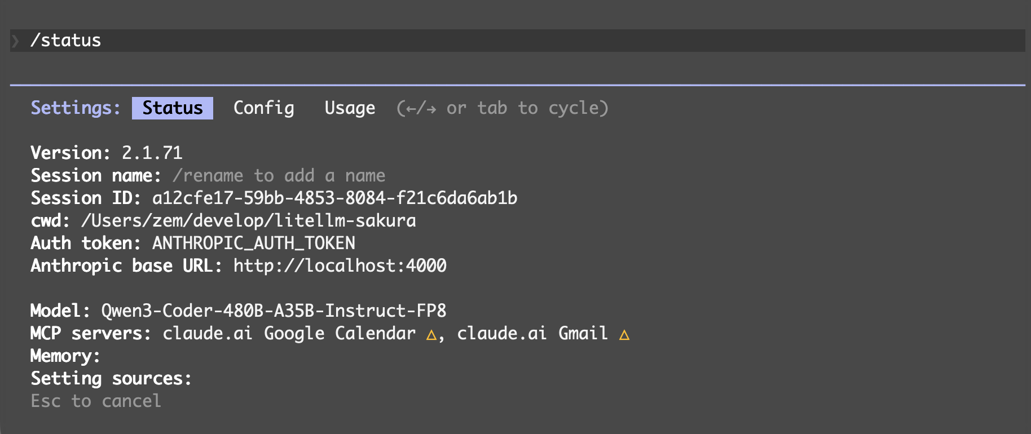1031x434 pixels.
Task: Click the ANTHROPIC_AUTH_TOKEN value
Action: click(253, 243)
